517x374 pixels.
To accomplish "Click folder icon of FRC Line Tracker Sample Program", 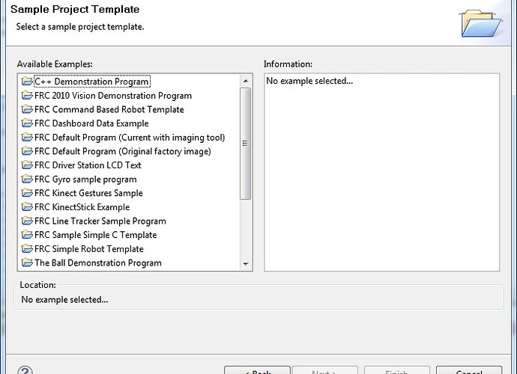I will click(27, 221).
